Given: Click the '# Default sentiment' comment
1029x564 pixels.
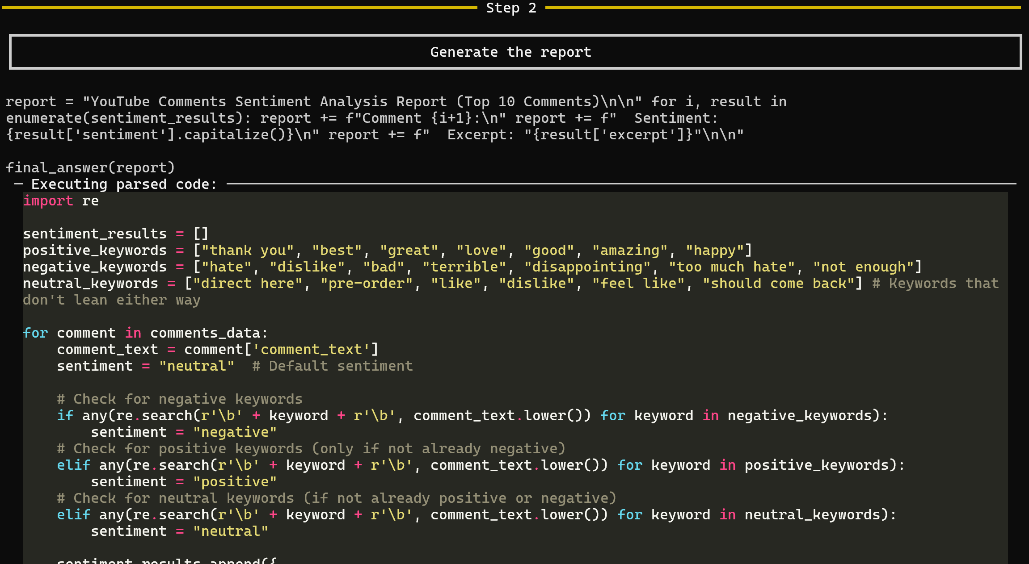Looking at the screenshot, I should (x=332, y=366).
